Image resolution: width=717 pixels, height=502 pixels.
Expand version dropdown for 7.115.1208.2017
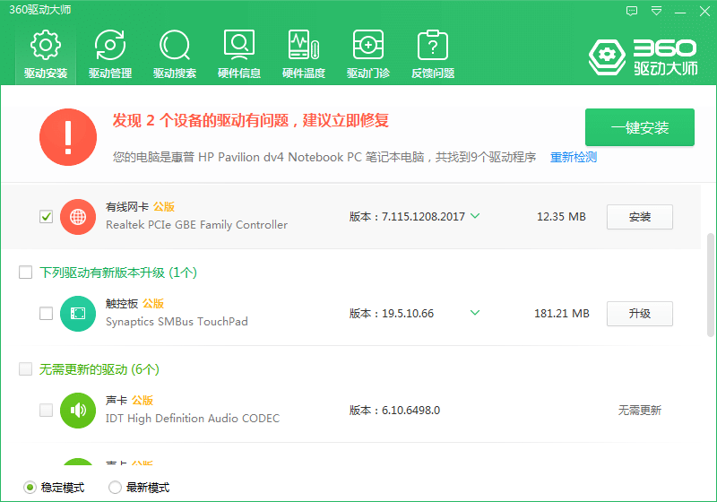(475, 216)
